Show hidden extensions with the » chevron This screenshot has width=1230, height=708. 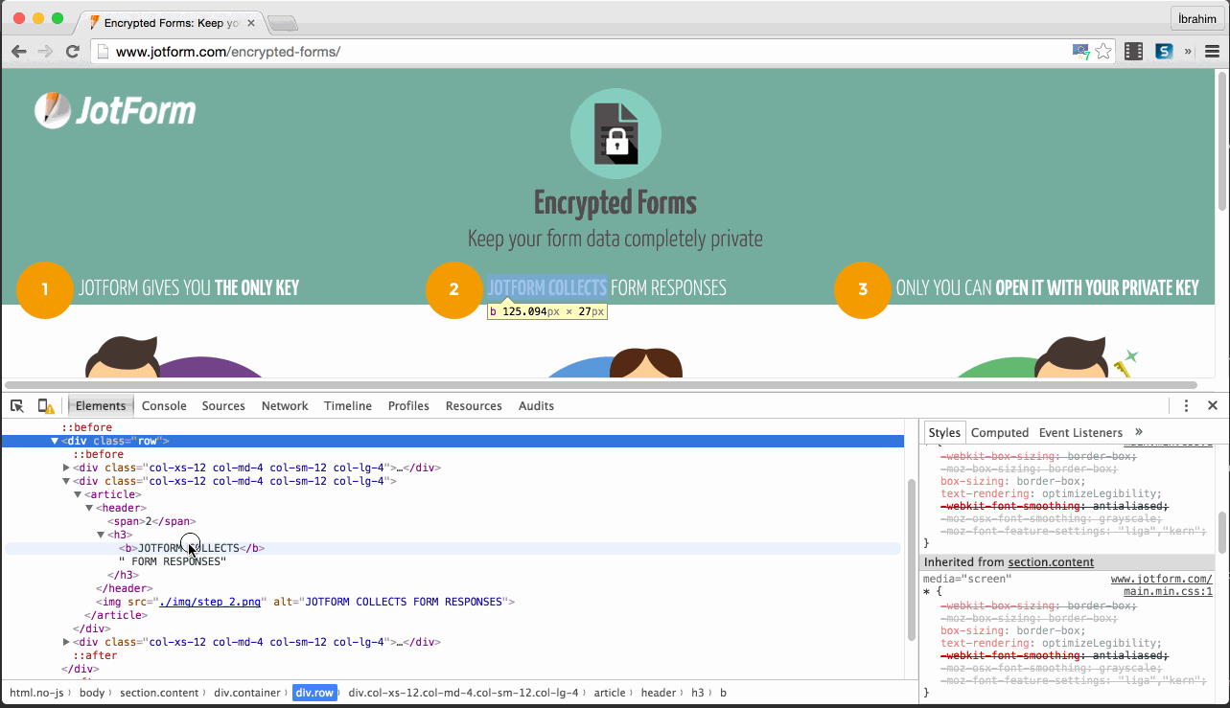[x=1188, y=52]
